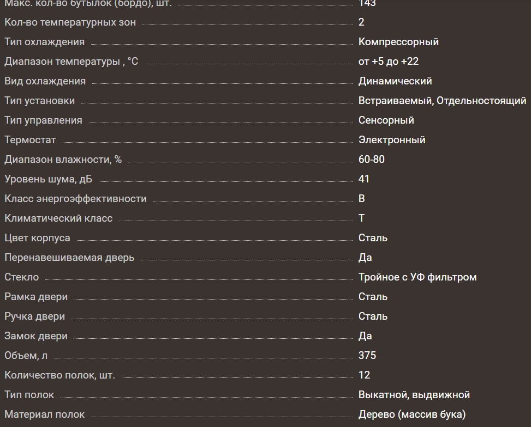
Task: Click the volume value '375'
Action: click(x=367, y=356)
